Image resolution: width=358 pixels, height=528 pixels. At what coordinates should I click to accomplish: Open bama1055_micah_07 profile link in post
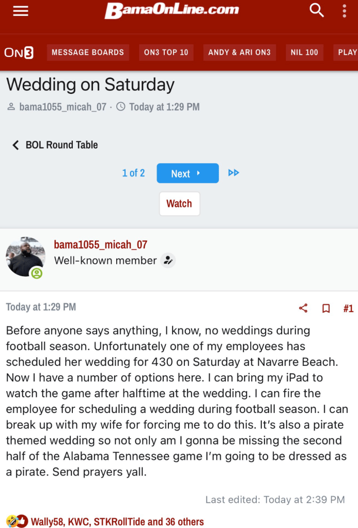[100, 245]
